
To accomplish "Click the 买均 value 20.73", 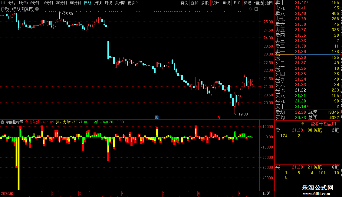I will click(301, 118).
